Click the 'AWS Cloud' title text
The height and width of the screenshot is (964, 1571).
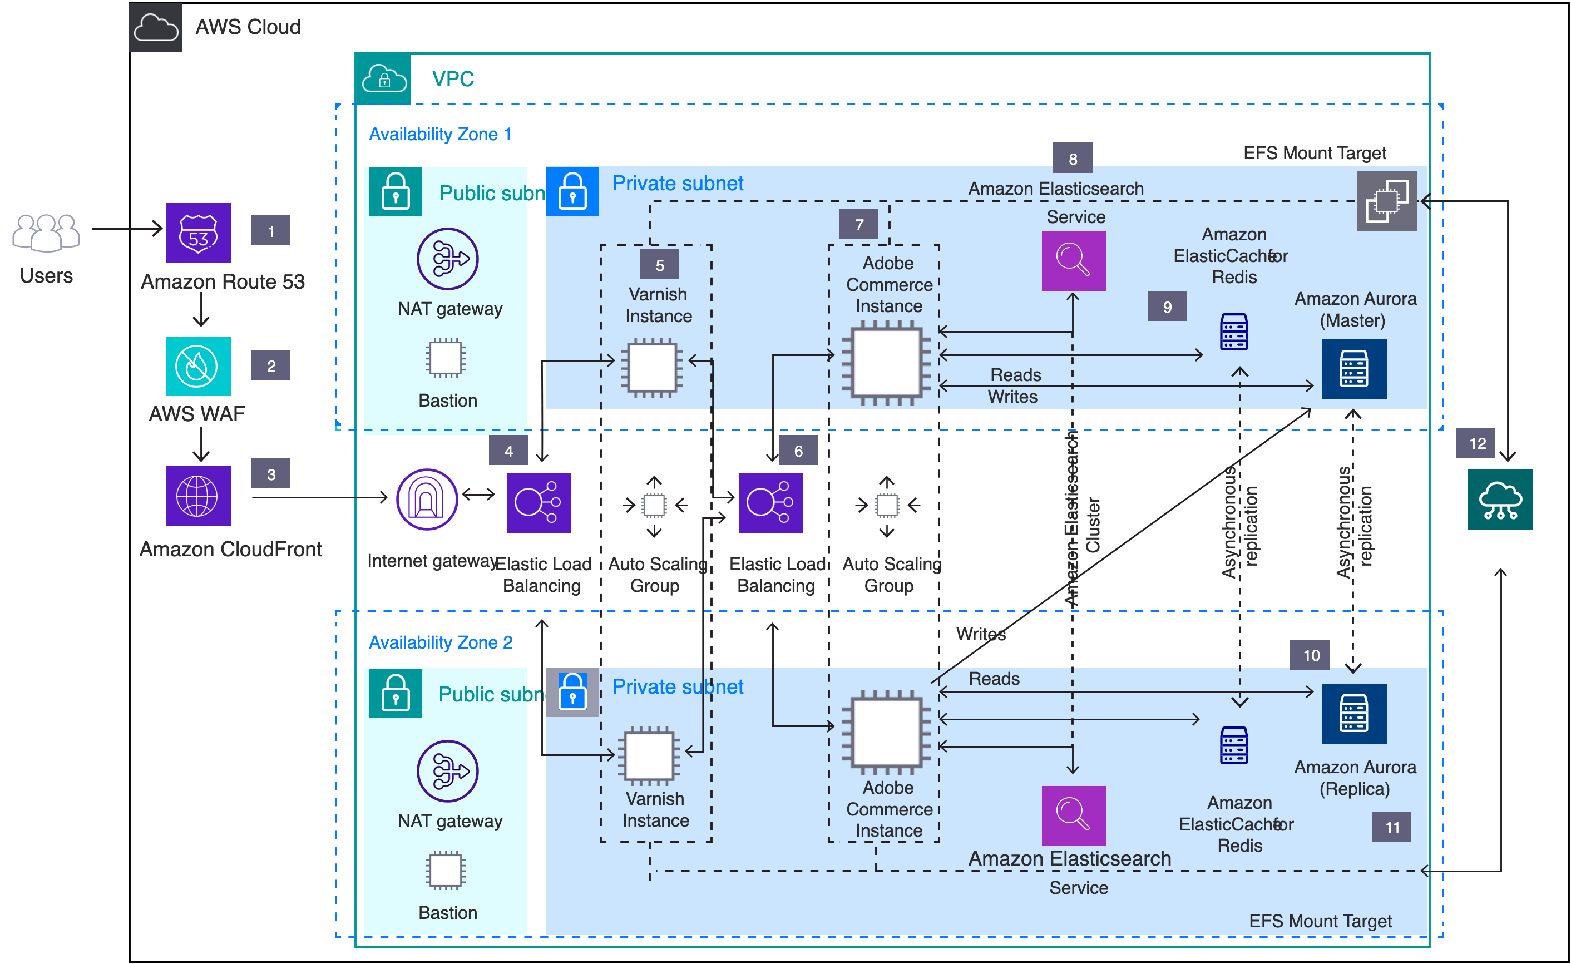(248, 27)
